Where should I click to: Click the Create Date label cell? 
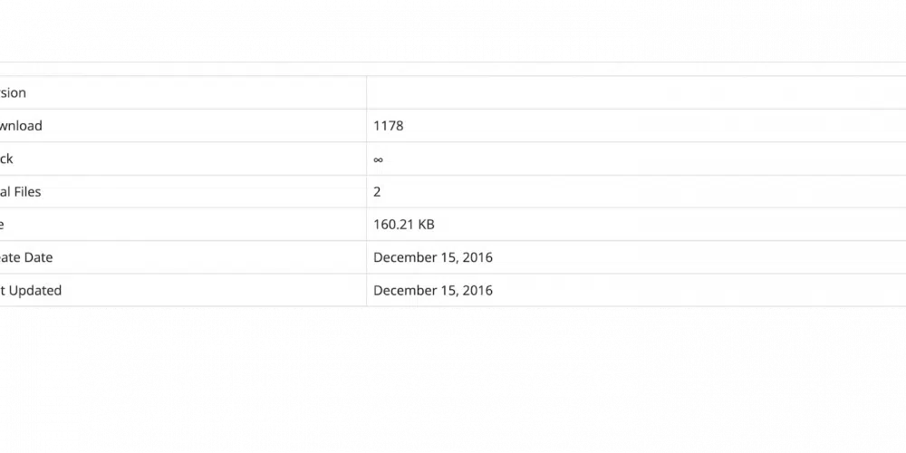click(26, 257)
